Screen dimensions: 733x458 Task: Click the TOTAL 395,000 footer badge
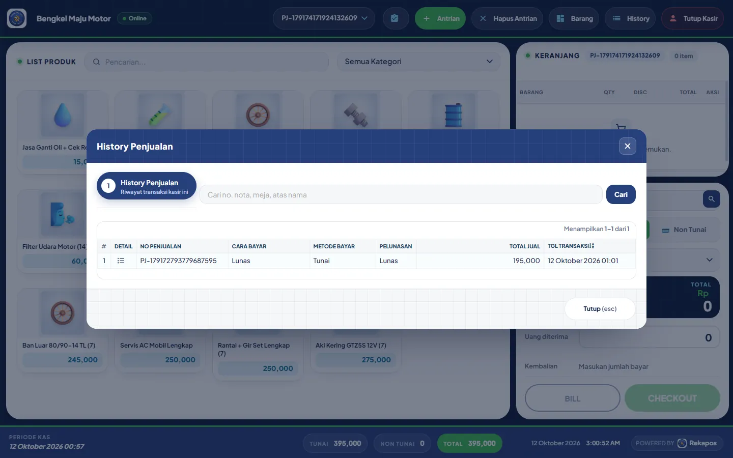click(469, 443)
